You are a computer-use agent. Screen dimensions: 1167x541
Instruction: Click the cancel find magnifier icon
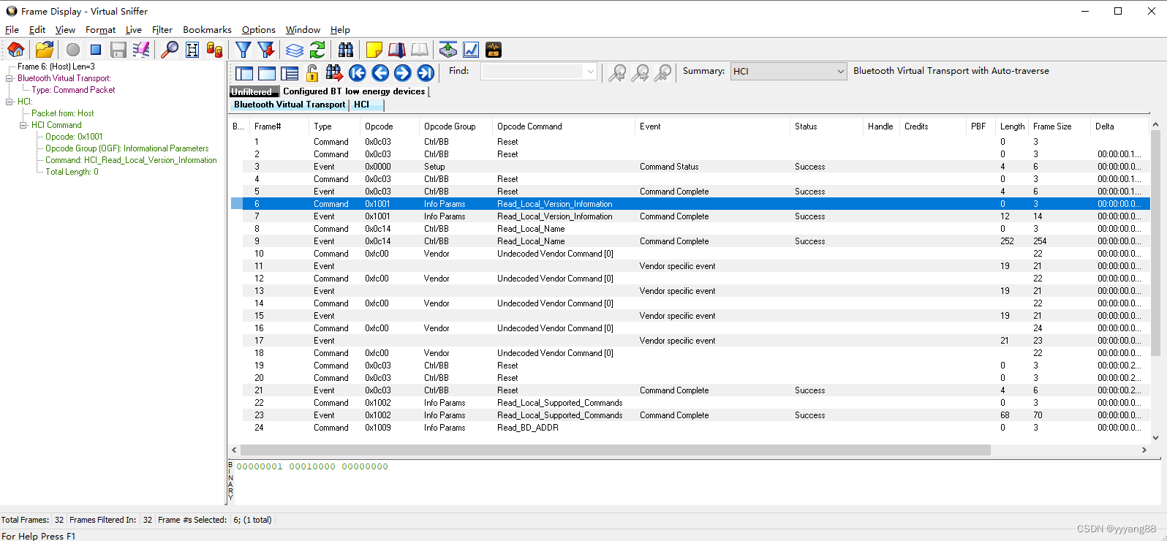[663, 72]
